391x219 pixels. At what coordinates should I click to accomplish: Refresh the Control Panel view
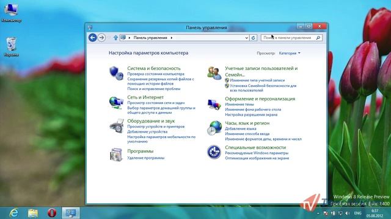[x=253, y=38]
